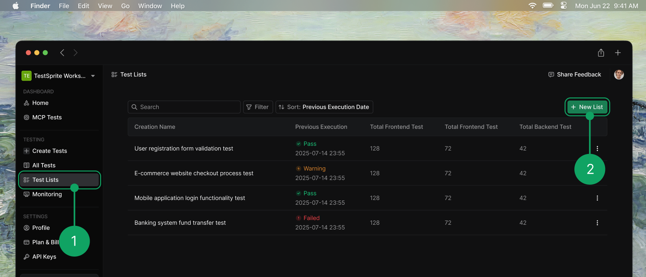
Task: Click the Previous Execution column header
Action: point(321,127)
